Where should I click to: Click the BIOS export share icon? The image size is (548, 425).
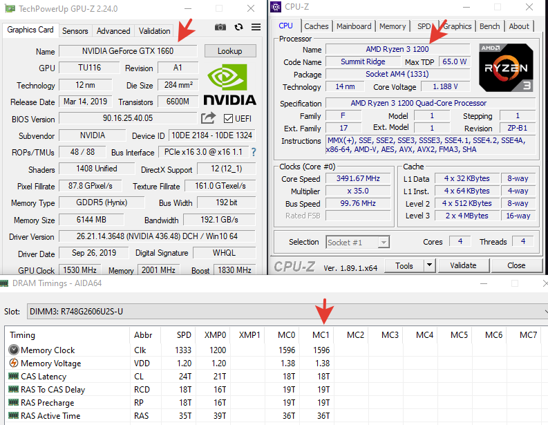[208, 118]
